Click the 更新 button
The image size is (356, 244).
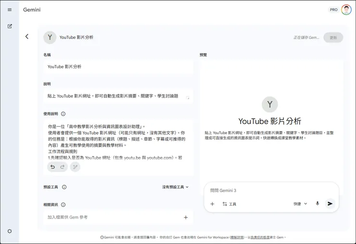coord(333,37)
